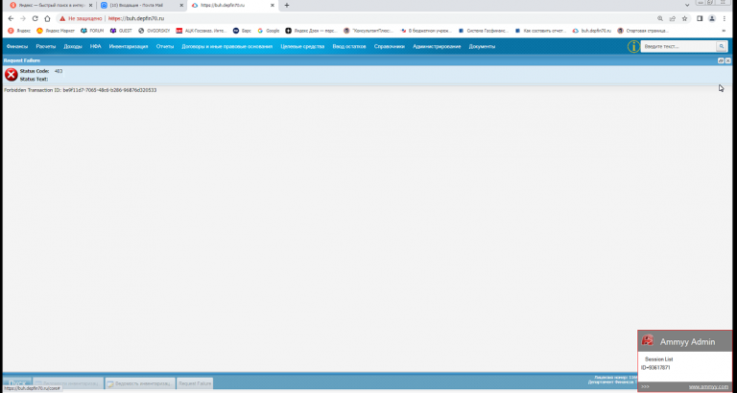The height and width of the screenshot is (393, 737).
Task: Open the НФА menu
Action: click(95, 46)
